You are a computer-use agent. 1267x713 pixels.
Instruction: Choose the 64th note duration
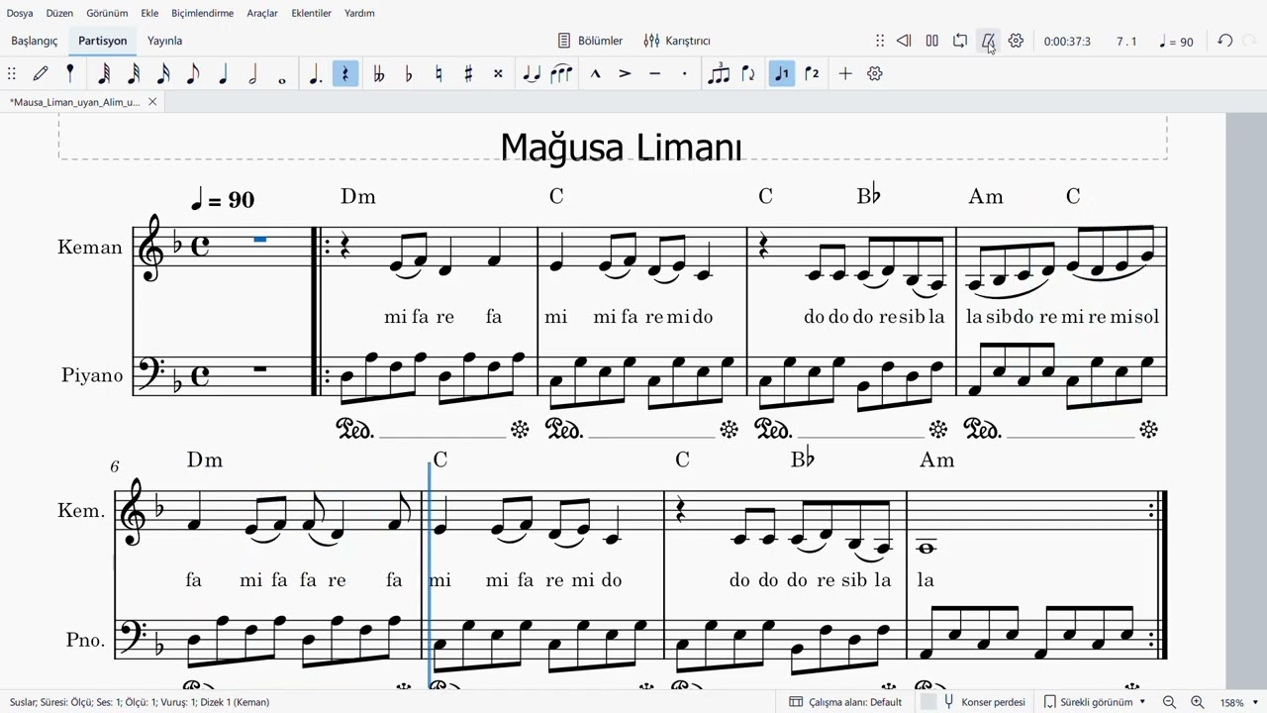click(x=104, y=73)
